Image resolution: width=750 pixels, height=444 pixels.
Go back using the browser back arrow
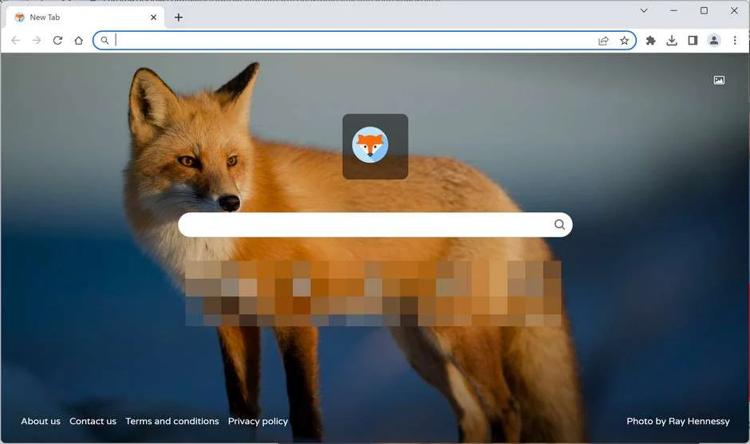(x=15, y=41)
